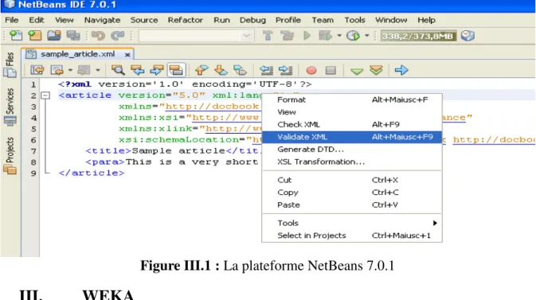Open the Back navigation history dropdown
The width and height of the screenshot is (536, 300).
[70, 70]
